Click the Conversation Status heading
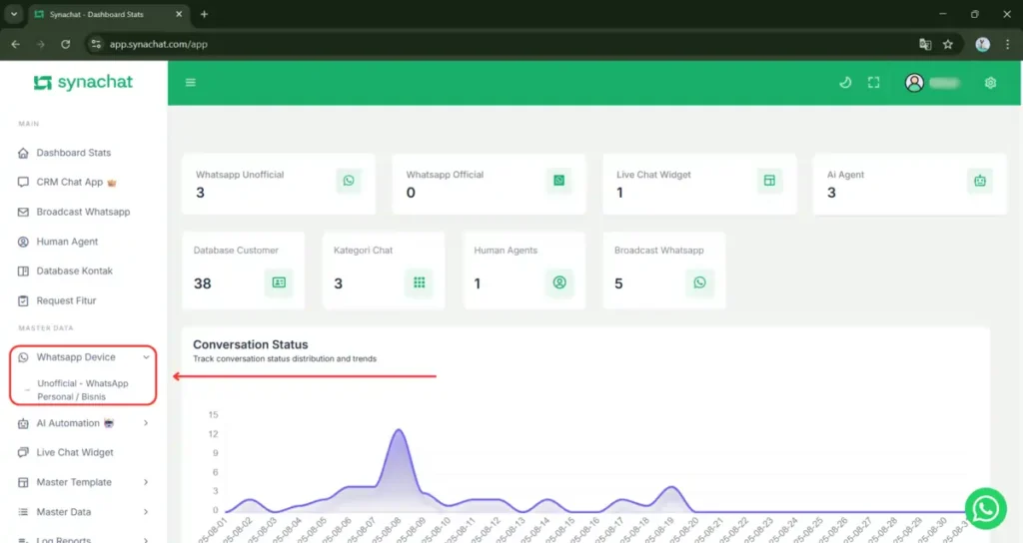The height and width of the screenshot is (543, 1023). [x=251, y=344]
